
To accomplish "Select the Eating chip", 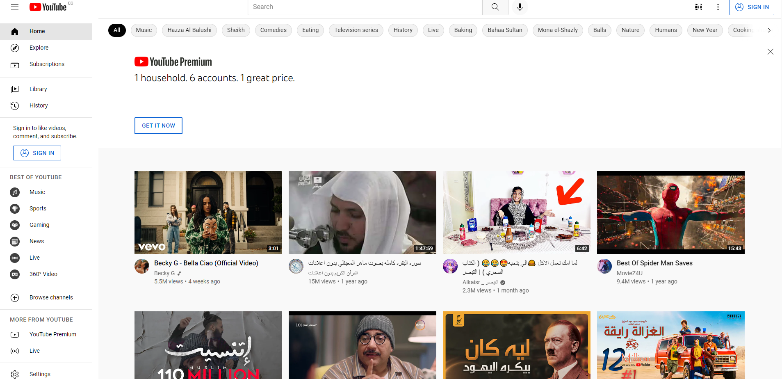I will coord(310,30).
